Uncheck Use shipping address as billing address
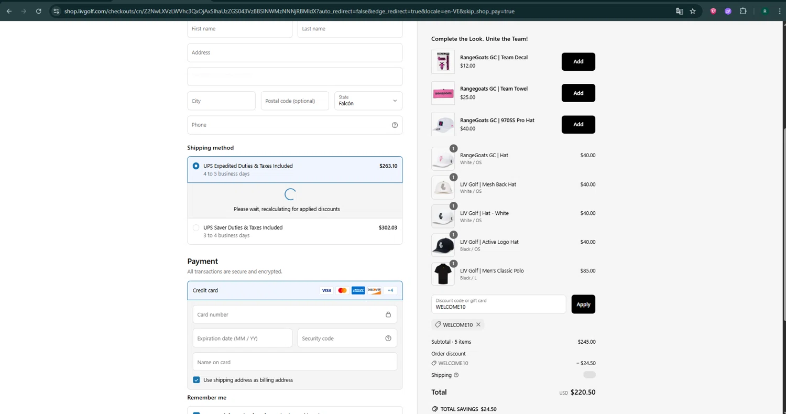 point(196,380)
